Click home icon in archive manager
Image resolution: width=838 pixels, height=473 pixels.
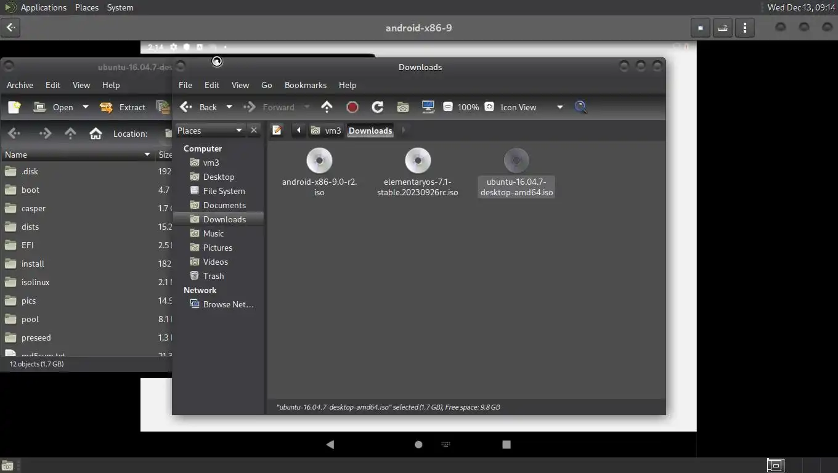[96, 134]
